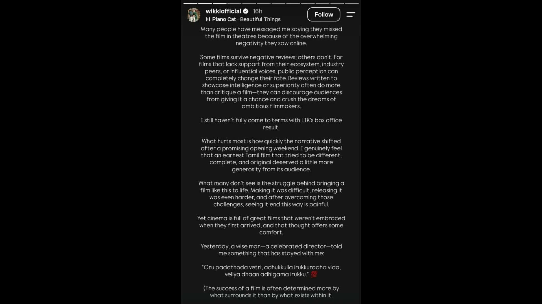Jump to last story progress segment
Screen dimensions: 542x304
[352, 3]
